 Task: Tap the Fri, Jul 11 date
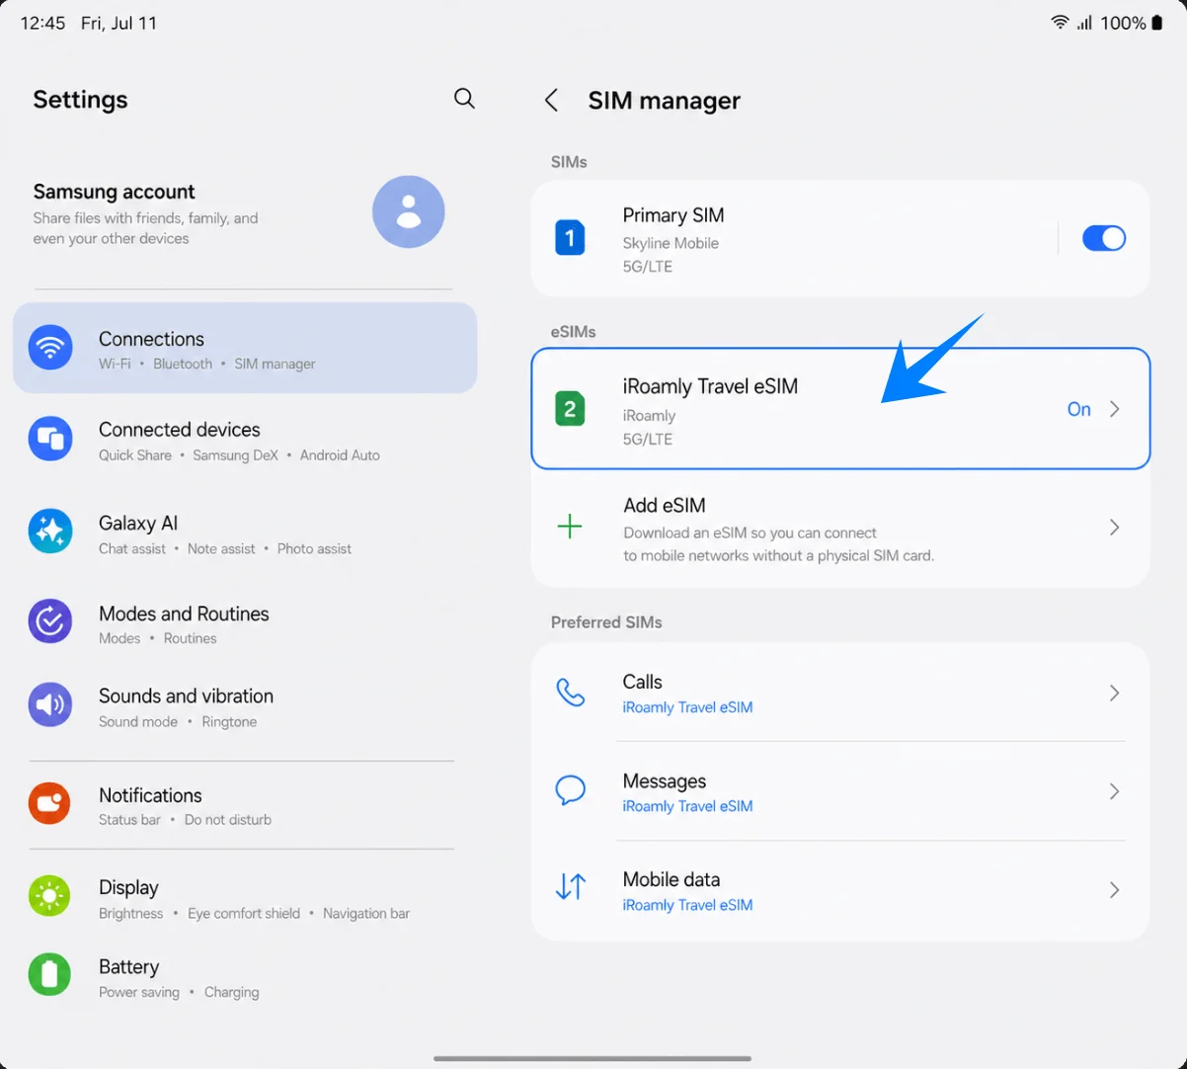pyautogui.click(x=119, y=23)
